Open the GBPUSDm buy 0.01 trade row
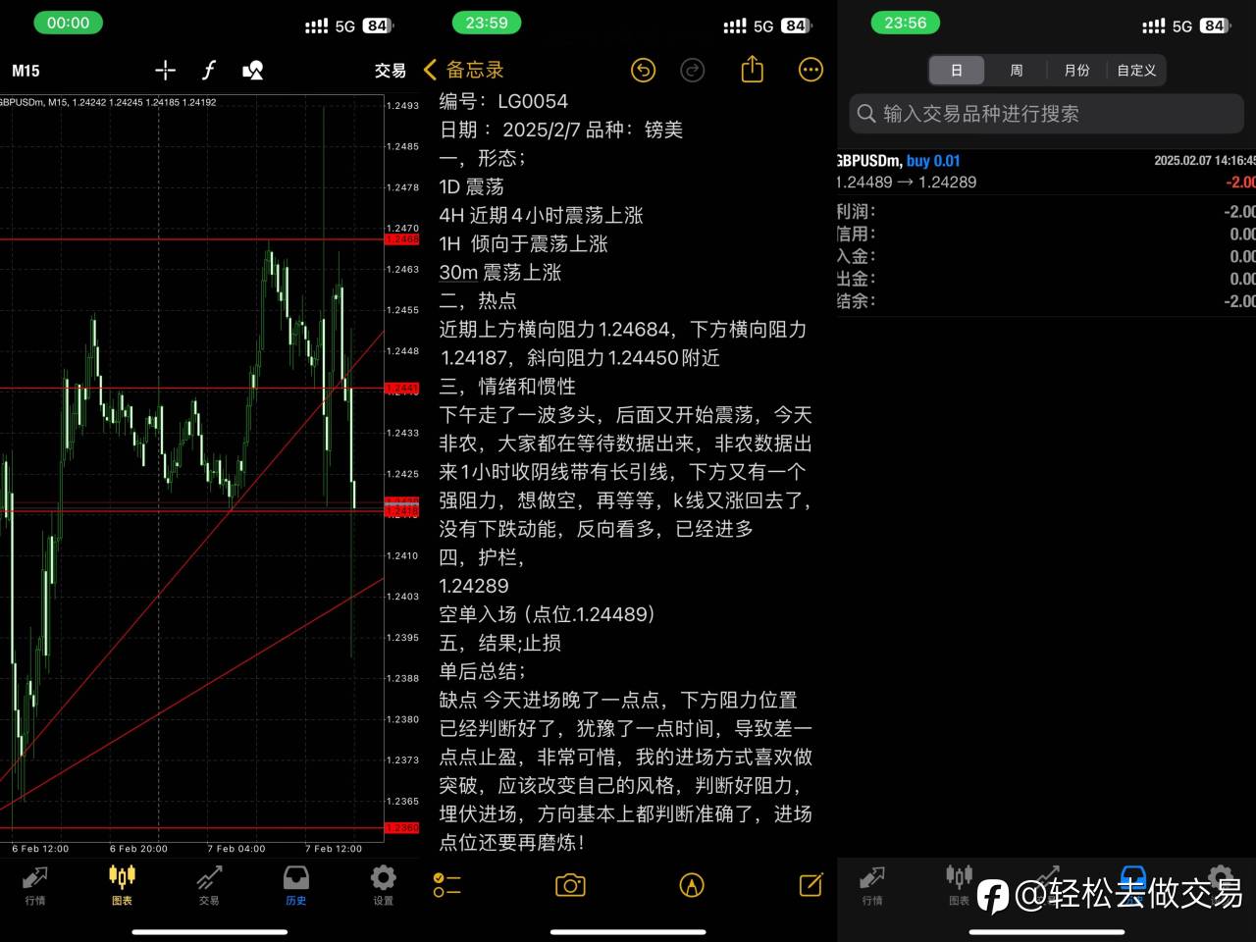 click(x=1046, y=171)
